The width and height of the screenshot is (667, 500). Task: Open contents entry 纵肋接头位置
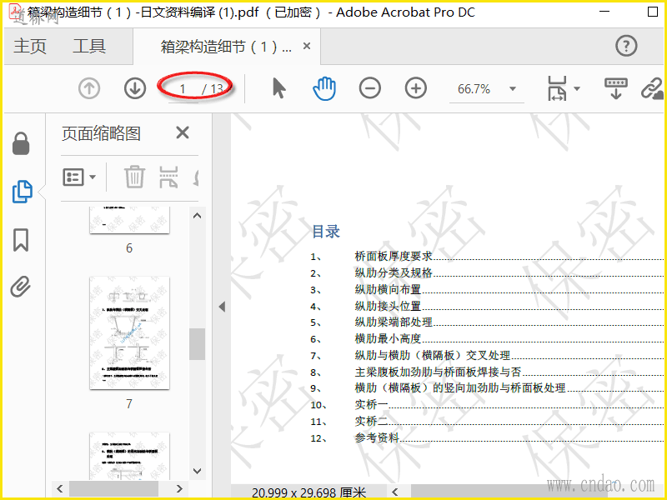pyautogui.click(x=388, y=306)
